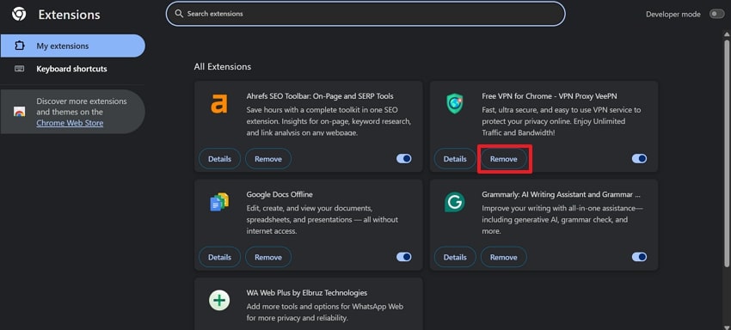Image resolution: width=731 pixels, height=330 pixels.
Task: Click the keyboard icon beside Keyboard shortcuts
Action: (x=19, y=69)
